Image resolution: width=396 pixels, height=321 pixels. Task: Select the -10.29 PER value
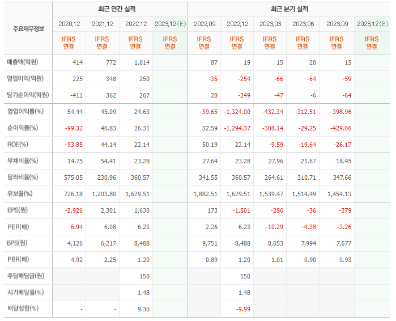(x=274, y=227)
